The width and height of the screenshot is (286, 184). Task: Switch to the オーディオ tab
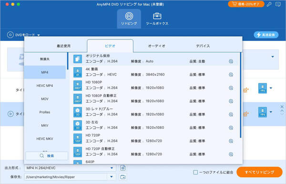click(156, 46)
